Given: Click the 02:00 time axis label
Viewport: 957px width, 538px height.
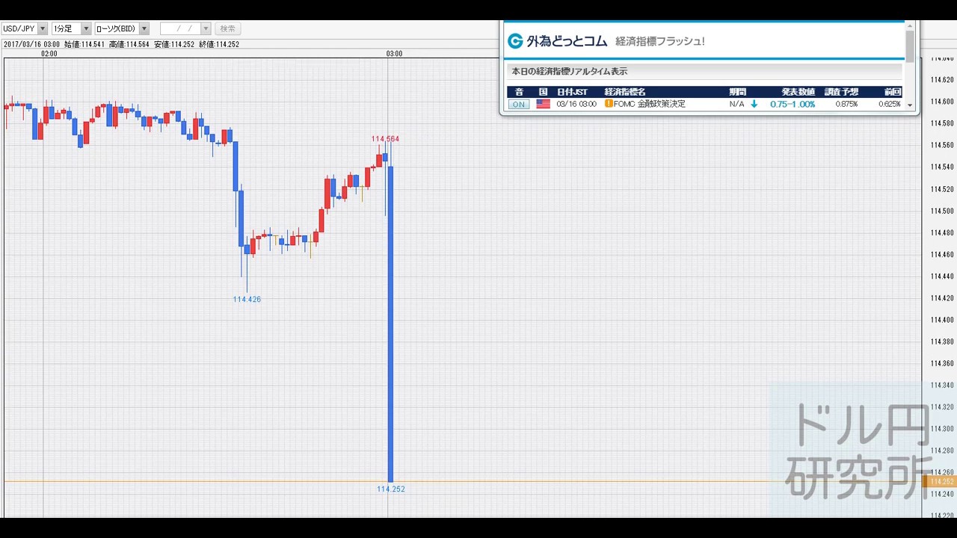Looking at the screenshot, I should tap(49, 53).
